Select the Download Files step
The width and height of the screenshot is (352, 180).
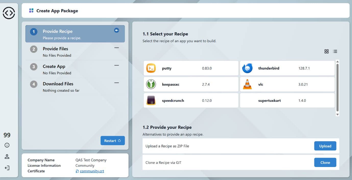[x=75, y=87]
